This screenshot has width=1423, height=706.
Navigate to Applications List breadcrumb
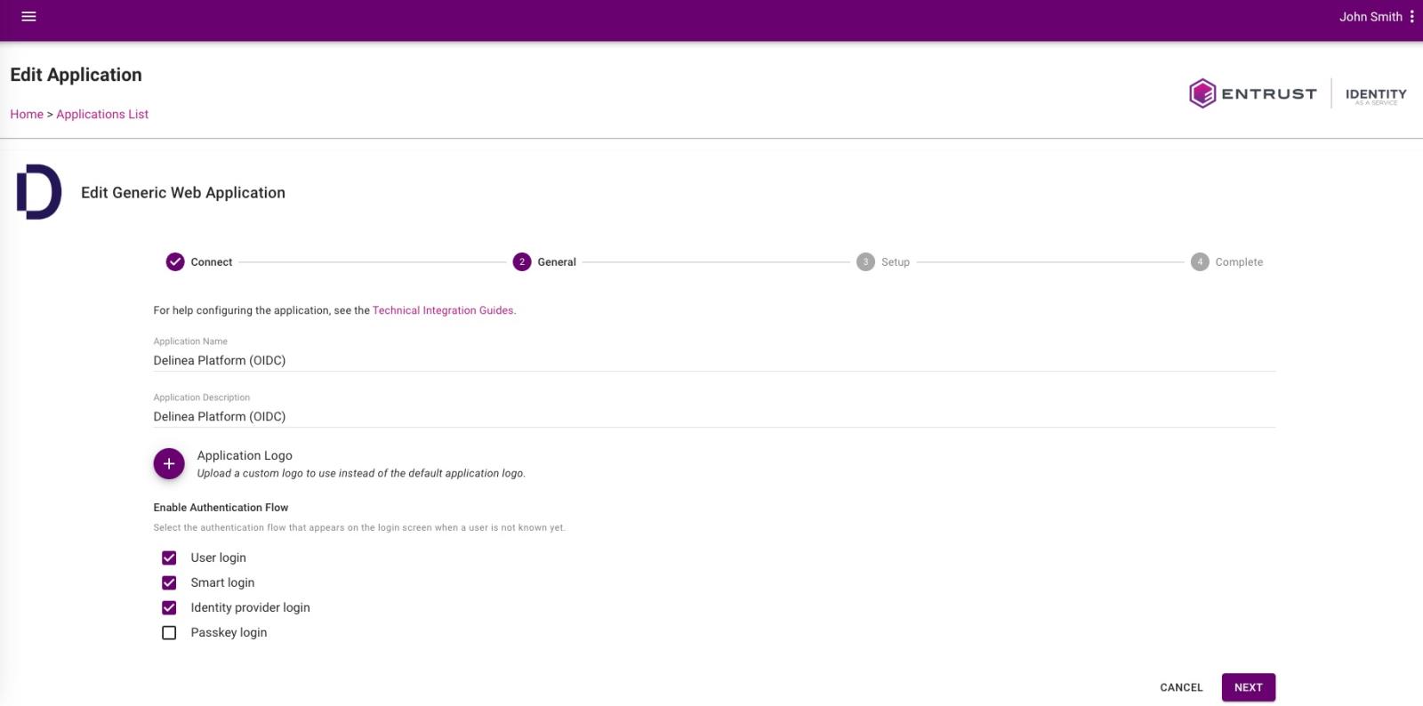[102, 115]
